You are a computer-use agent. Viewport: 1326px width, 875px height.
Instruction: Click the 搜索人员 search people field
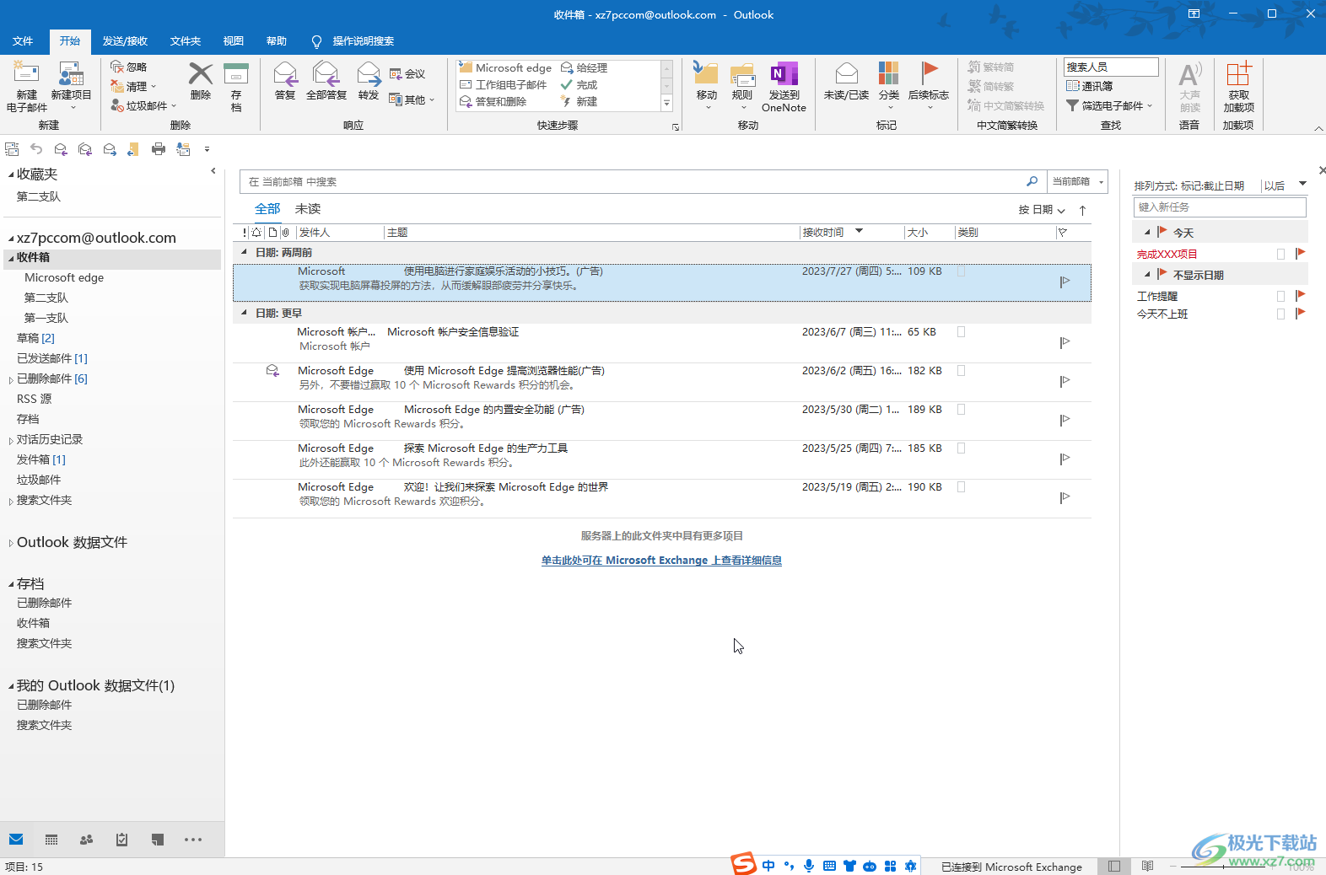[x=1111, y=67]
